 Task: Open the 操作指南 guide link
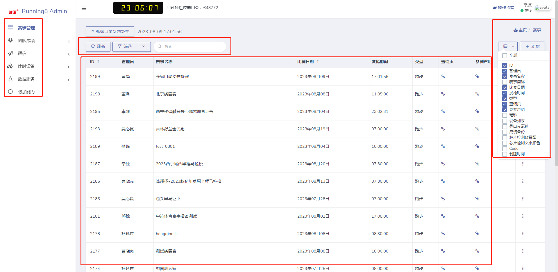pyautogui.click(x=504, y=8)
